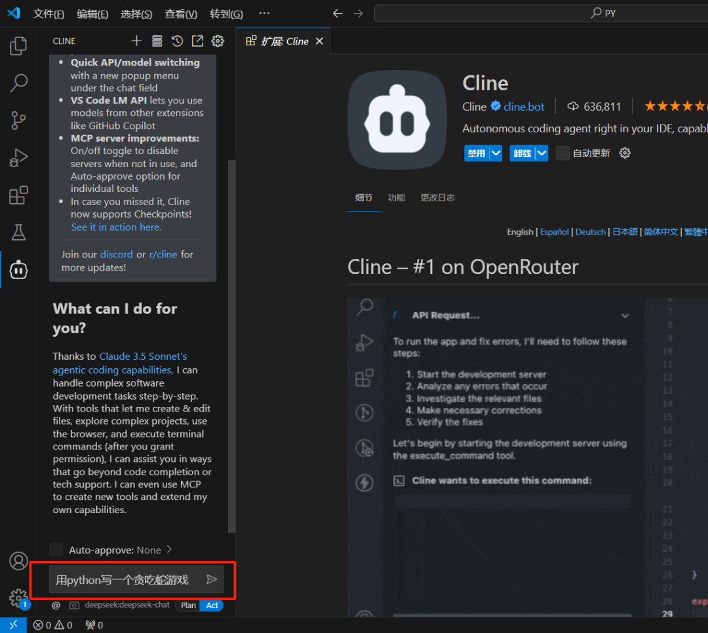Select the Cline robot icon in activity bar
708x633 pixels.
pos(18,270)
